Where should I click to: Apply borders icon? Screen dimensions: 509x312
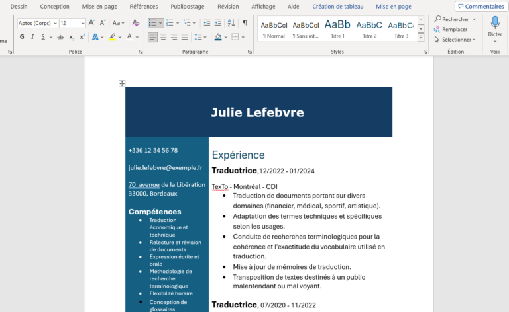235,37
